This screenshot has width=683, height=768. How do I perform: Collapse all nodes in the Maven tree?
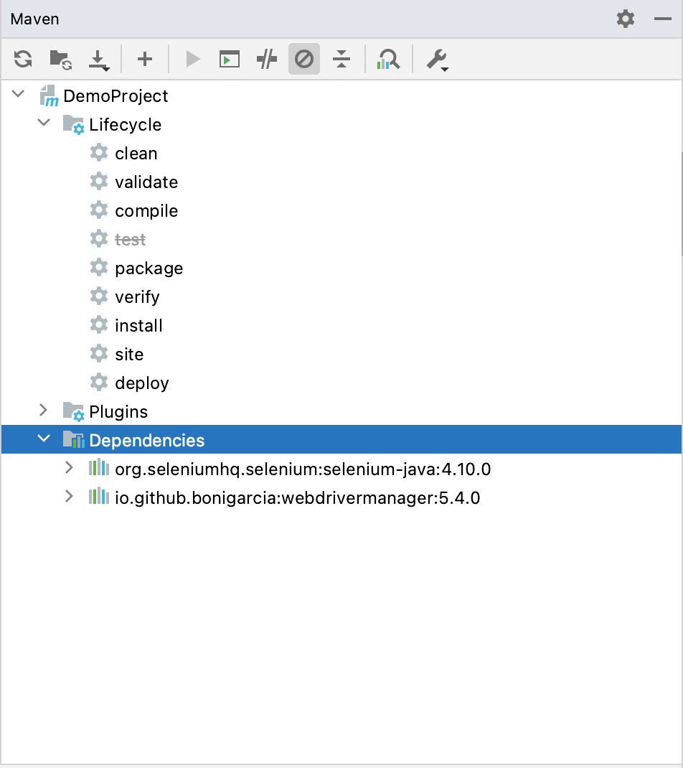click(341, 59)
